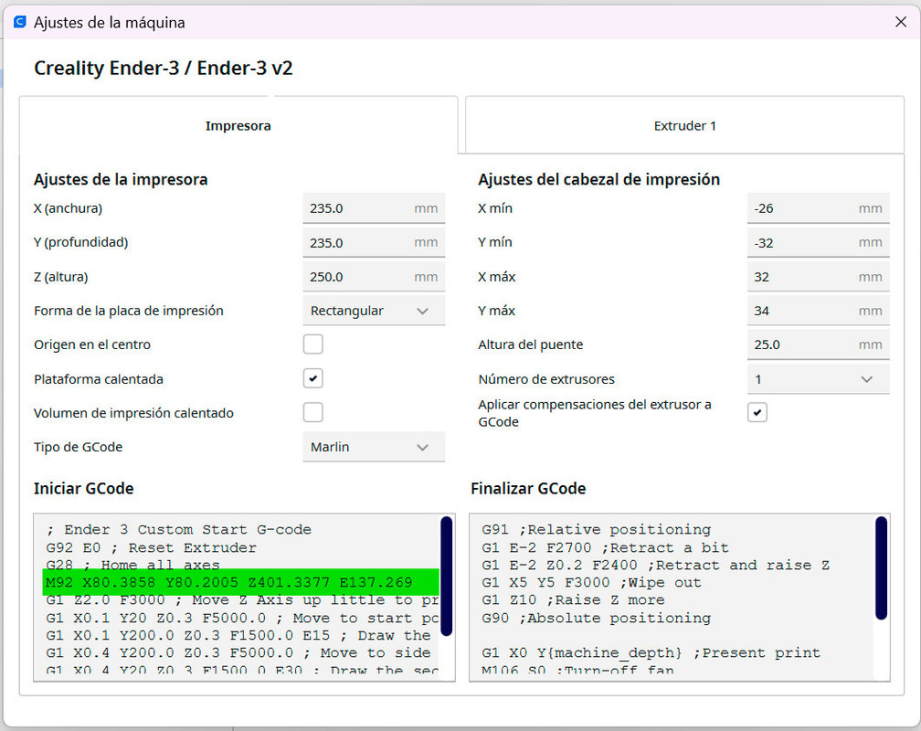
Task: Click the 'G1 E-2 F2700 ;Retract a bit' line
Action: point(605,547)
